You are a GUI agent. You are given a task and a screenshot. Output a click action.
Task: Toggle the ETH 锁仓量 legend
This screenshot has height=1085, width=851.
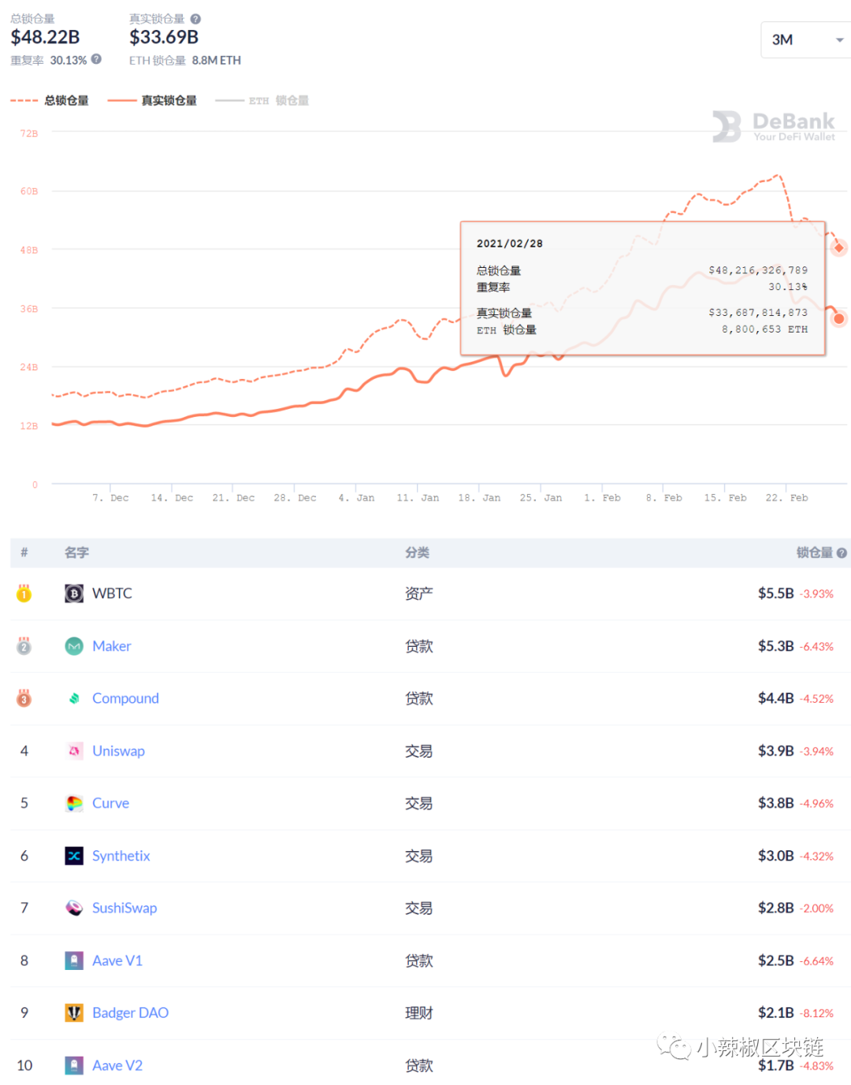262,100
